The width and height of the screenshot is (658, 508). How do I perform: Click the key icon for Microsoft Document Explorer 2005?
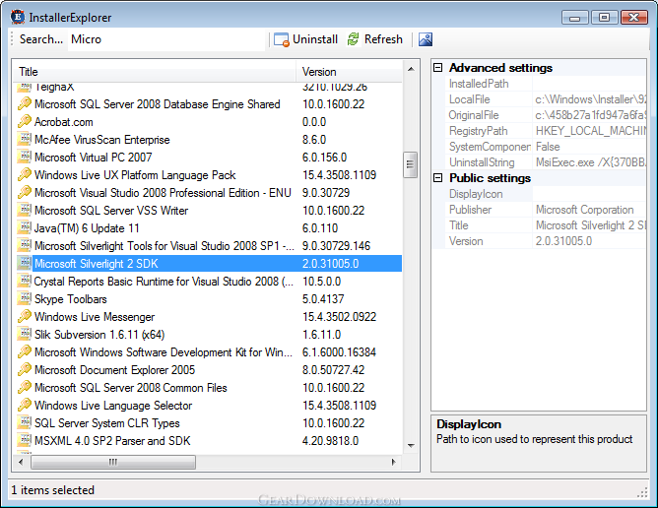point(25,369)
